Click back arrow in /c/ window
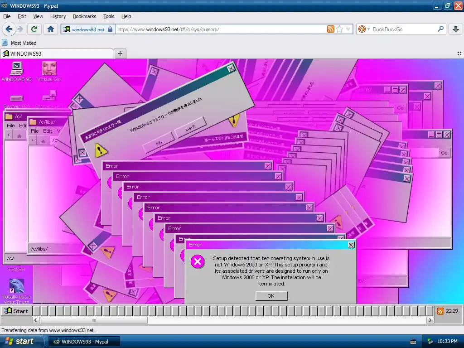 click(9, 135)
